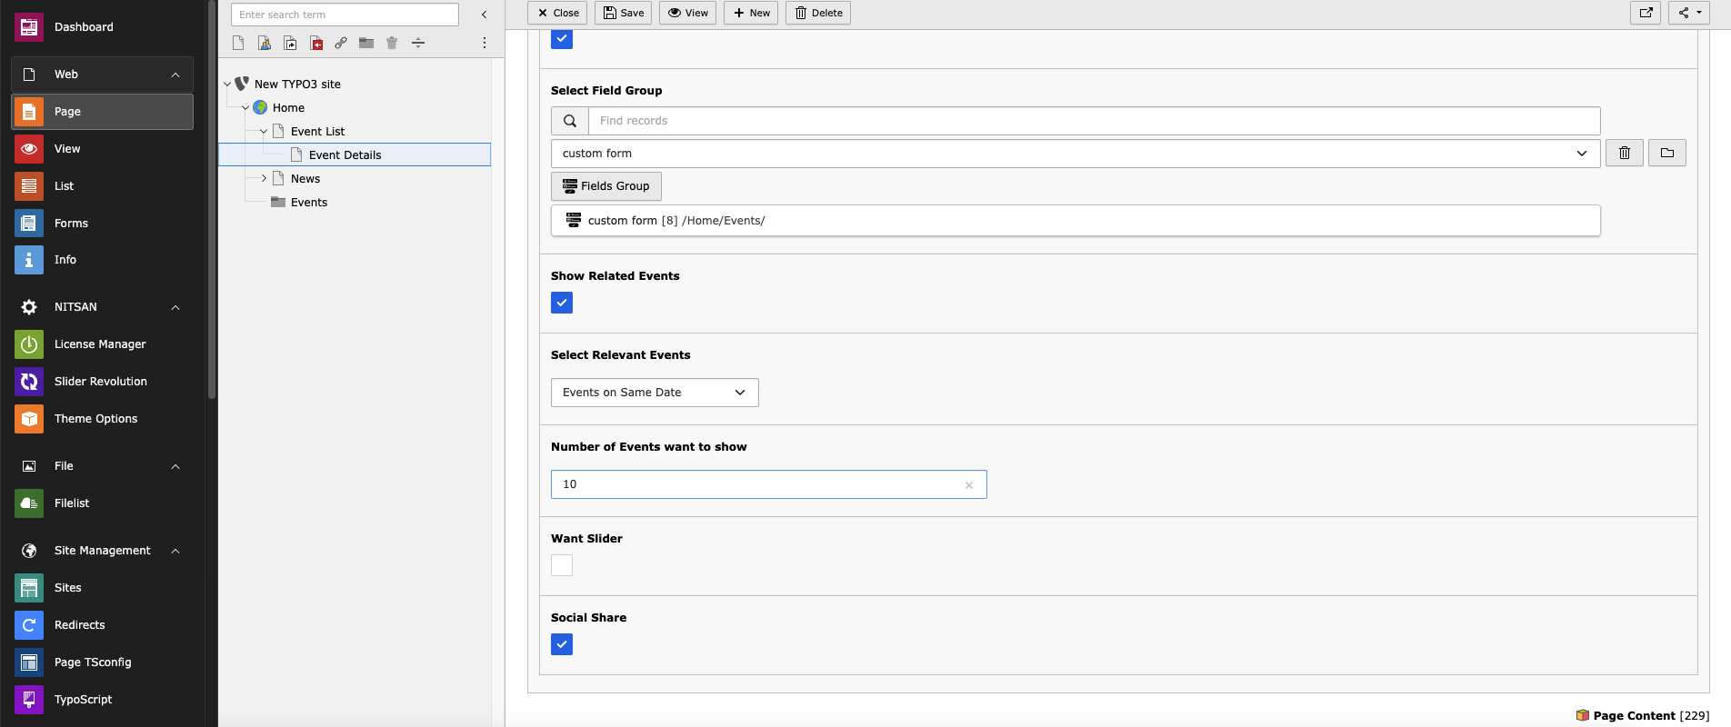The height and width of the screenshot is (727, 1731).
Task: Uncheck the Social Share checkbox
Action: (562, 644)
